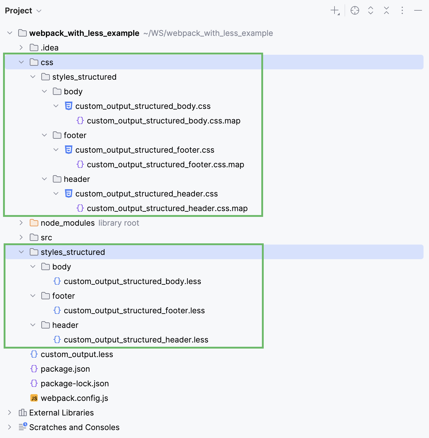
Task: Expand the .idea folder
Action: point(21,47)
